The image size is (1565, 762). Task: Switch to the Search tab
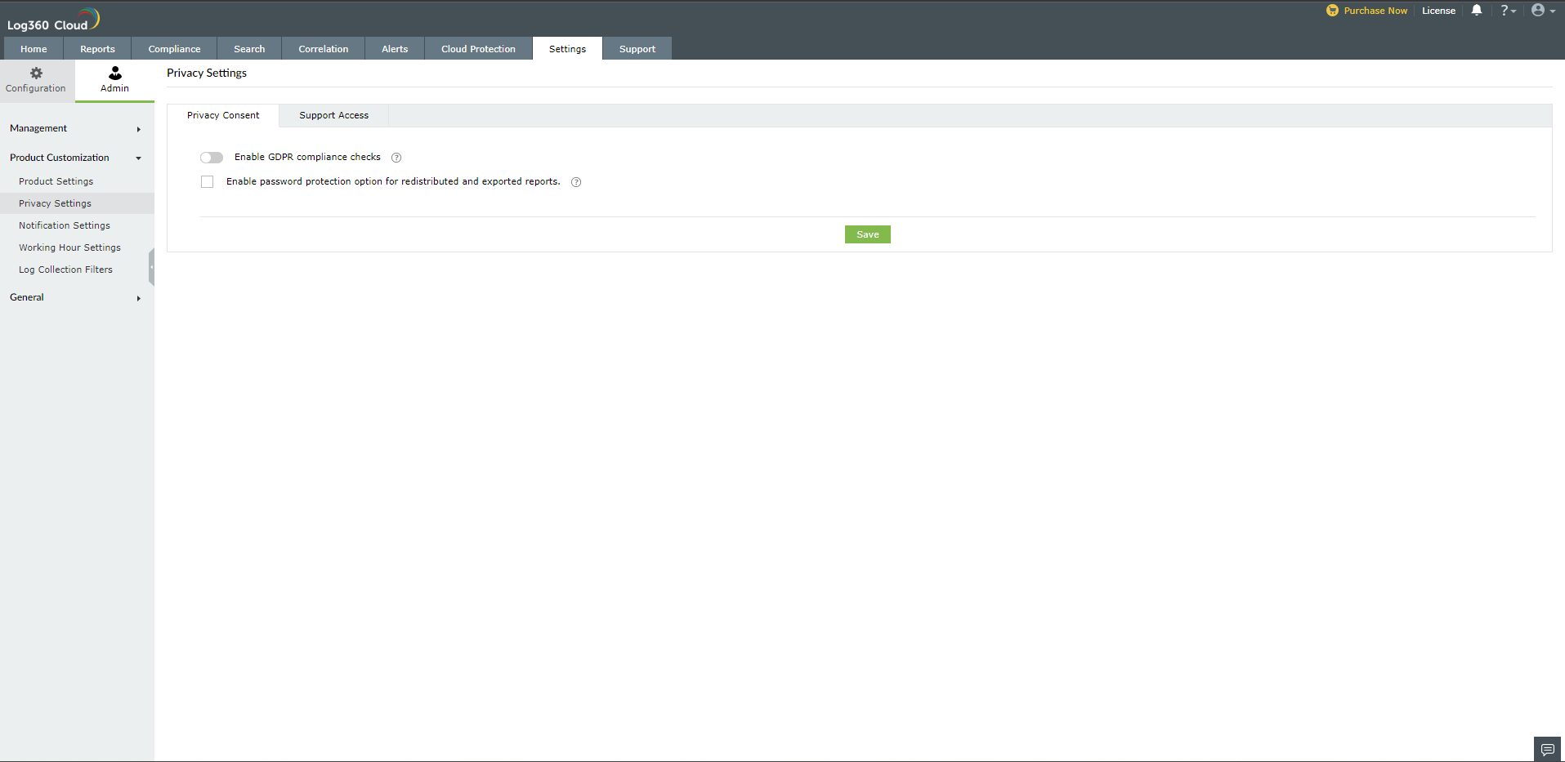pyautogui.click(x=249, y=49)
